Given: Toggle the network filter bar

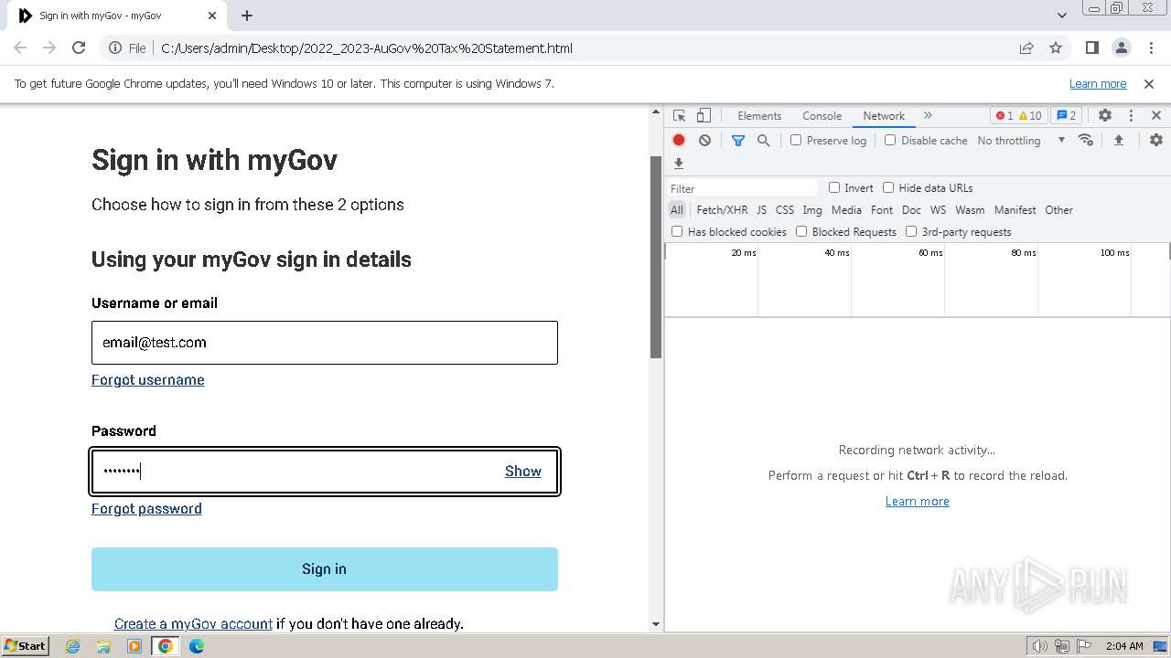Looking at the screenshot, I should pyautogui.click(x=738, y=140).
